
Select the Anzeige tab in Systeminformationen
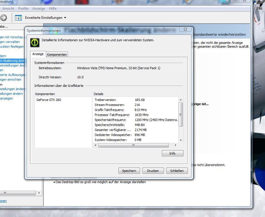pyautogui.click(x=38, y=54)
